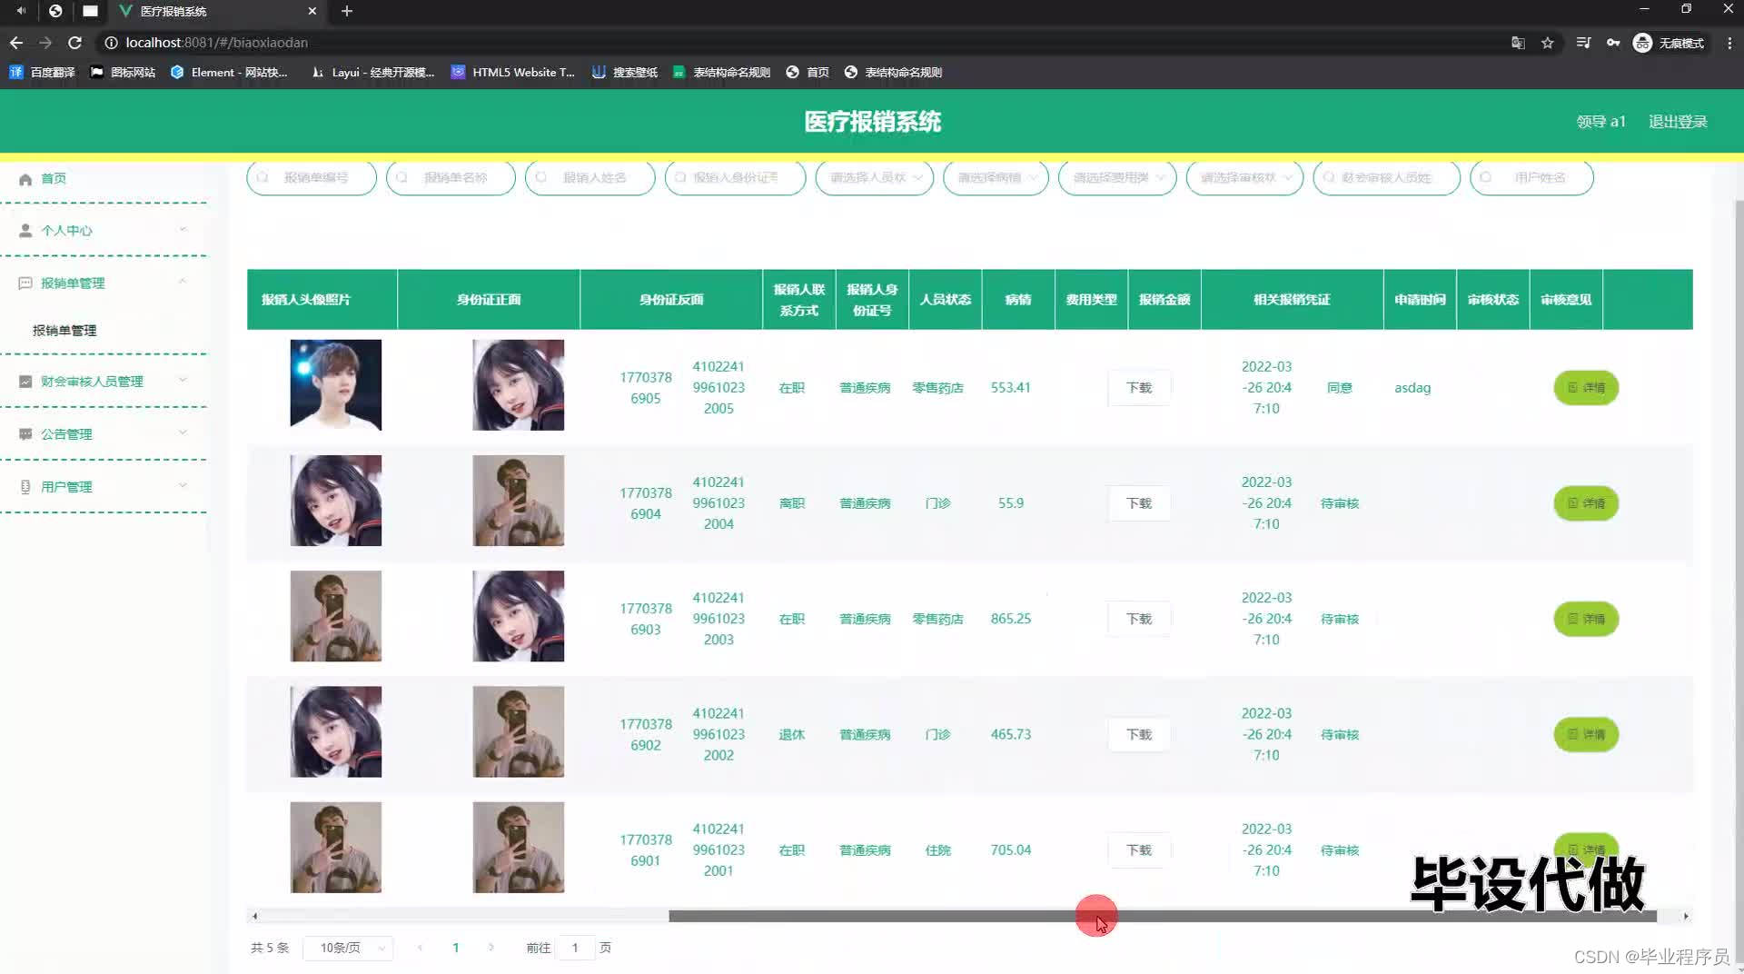
Task: Open 详情 for the 865.25 row
Action: (1586, 619)
